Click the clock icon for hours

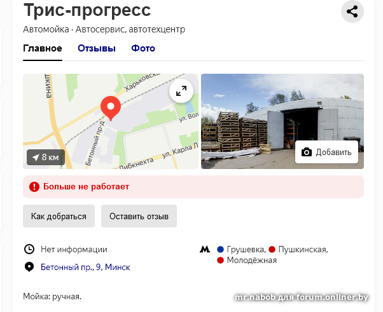coord(29,249)
